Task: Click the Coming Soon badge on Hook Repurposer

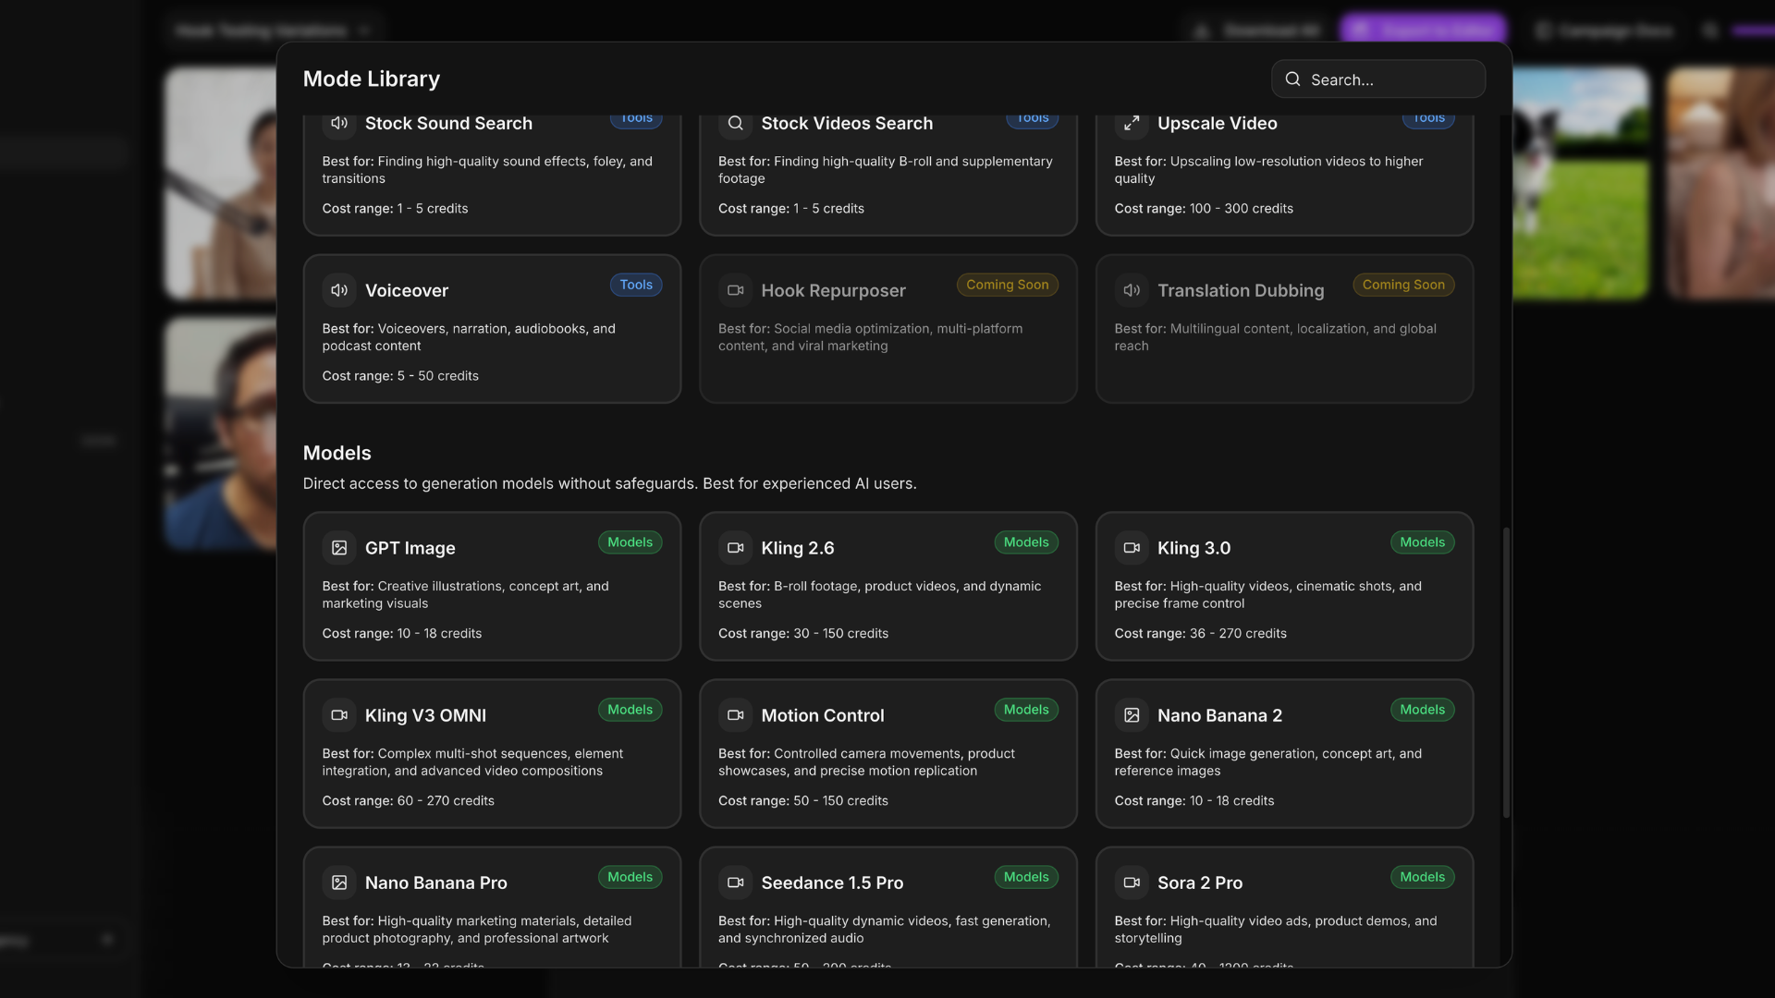Action: click(1007, 285)
